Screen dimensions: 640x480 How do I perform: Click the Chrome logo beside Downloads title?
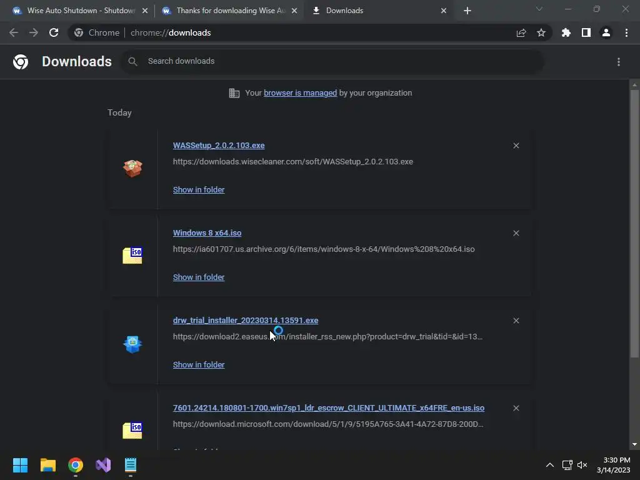[21, 62]
